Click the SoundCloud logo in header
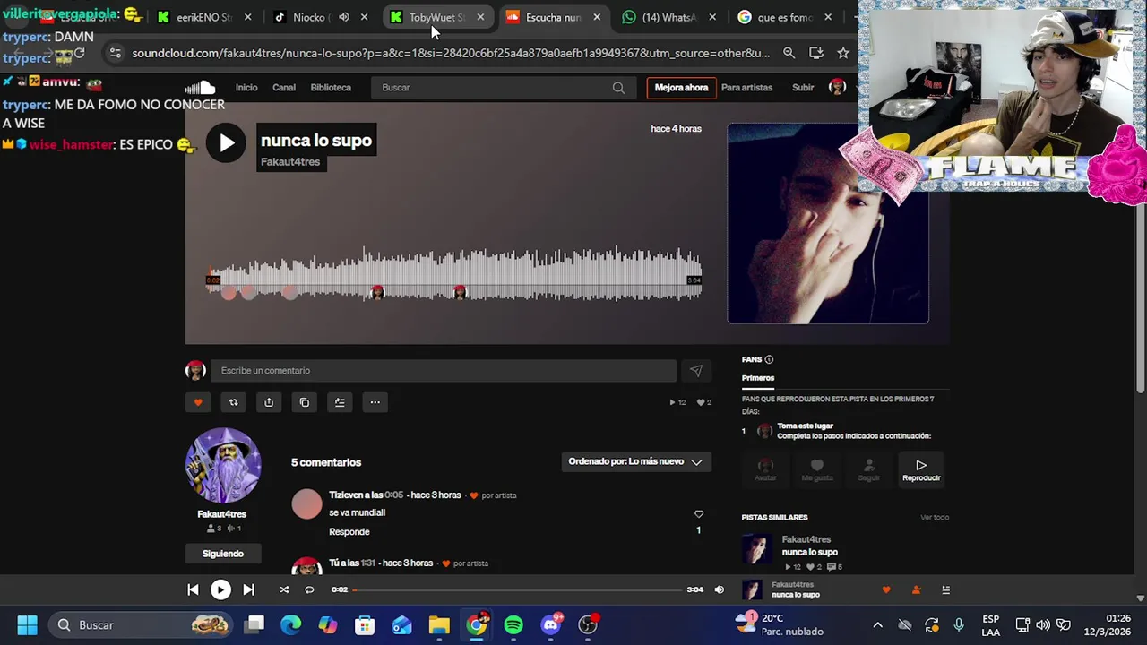The image size is (1147, 645). [x=201, y=87]
